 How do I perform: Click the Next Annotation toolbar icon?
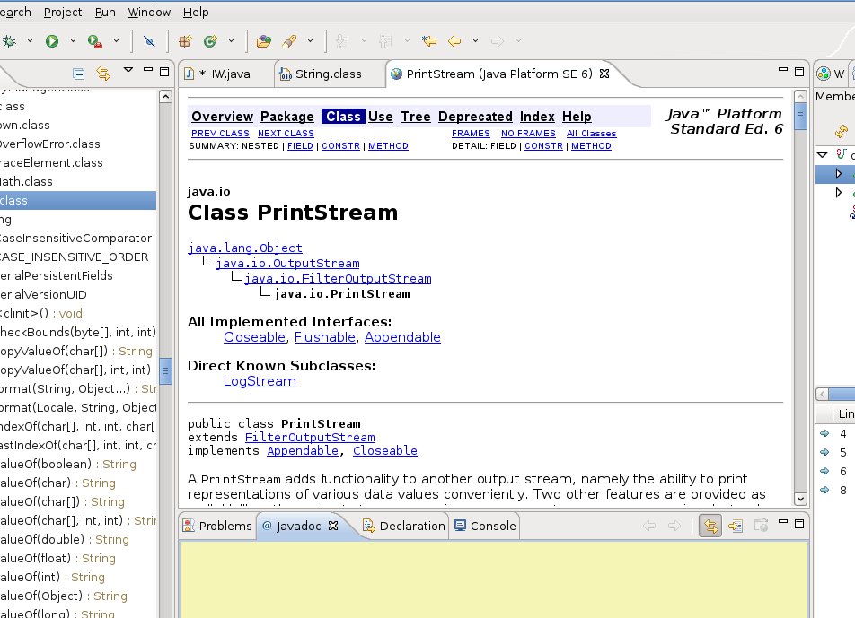click(x=342, y=41)
